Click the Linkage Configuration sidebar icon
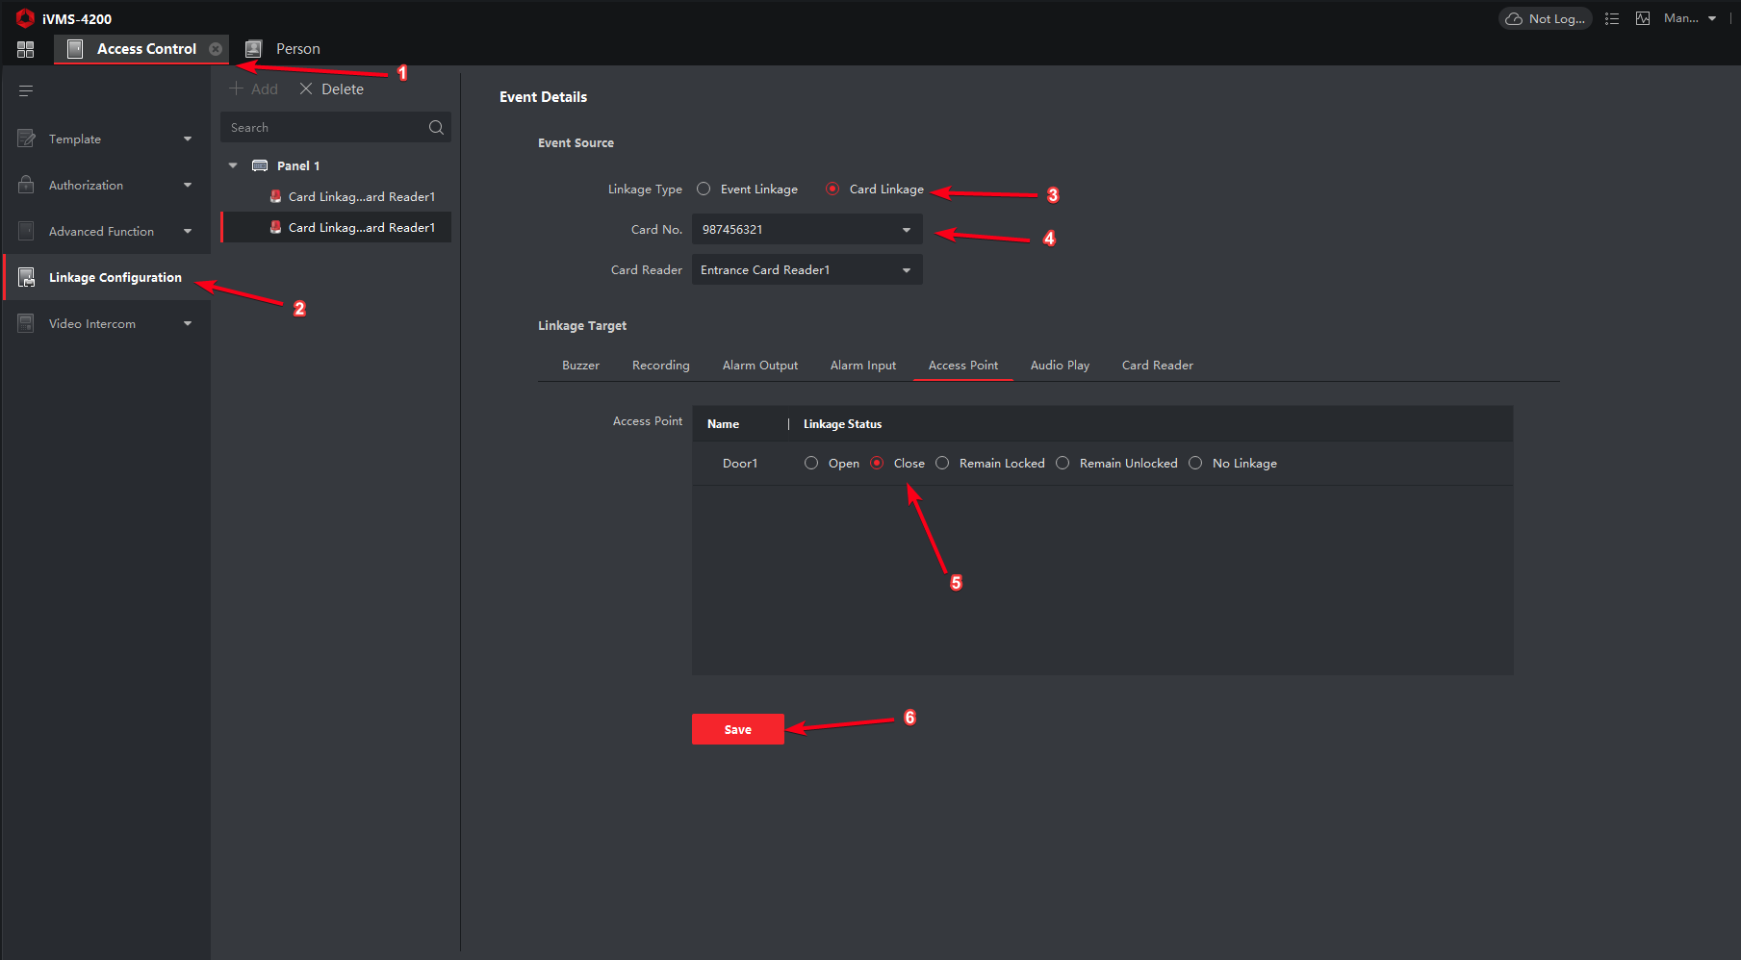Image resolution: width=1741 pixels, height=960 pixels. pos(27,277)
